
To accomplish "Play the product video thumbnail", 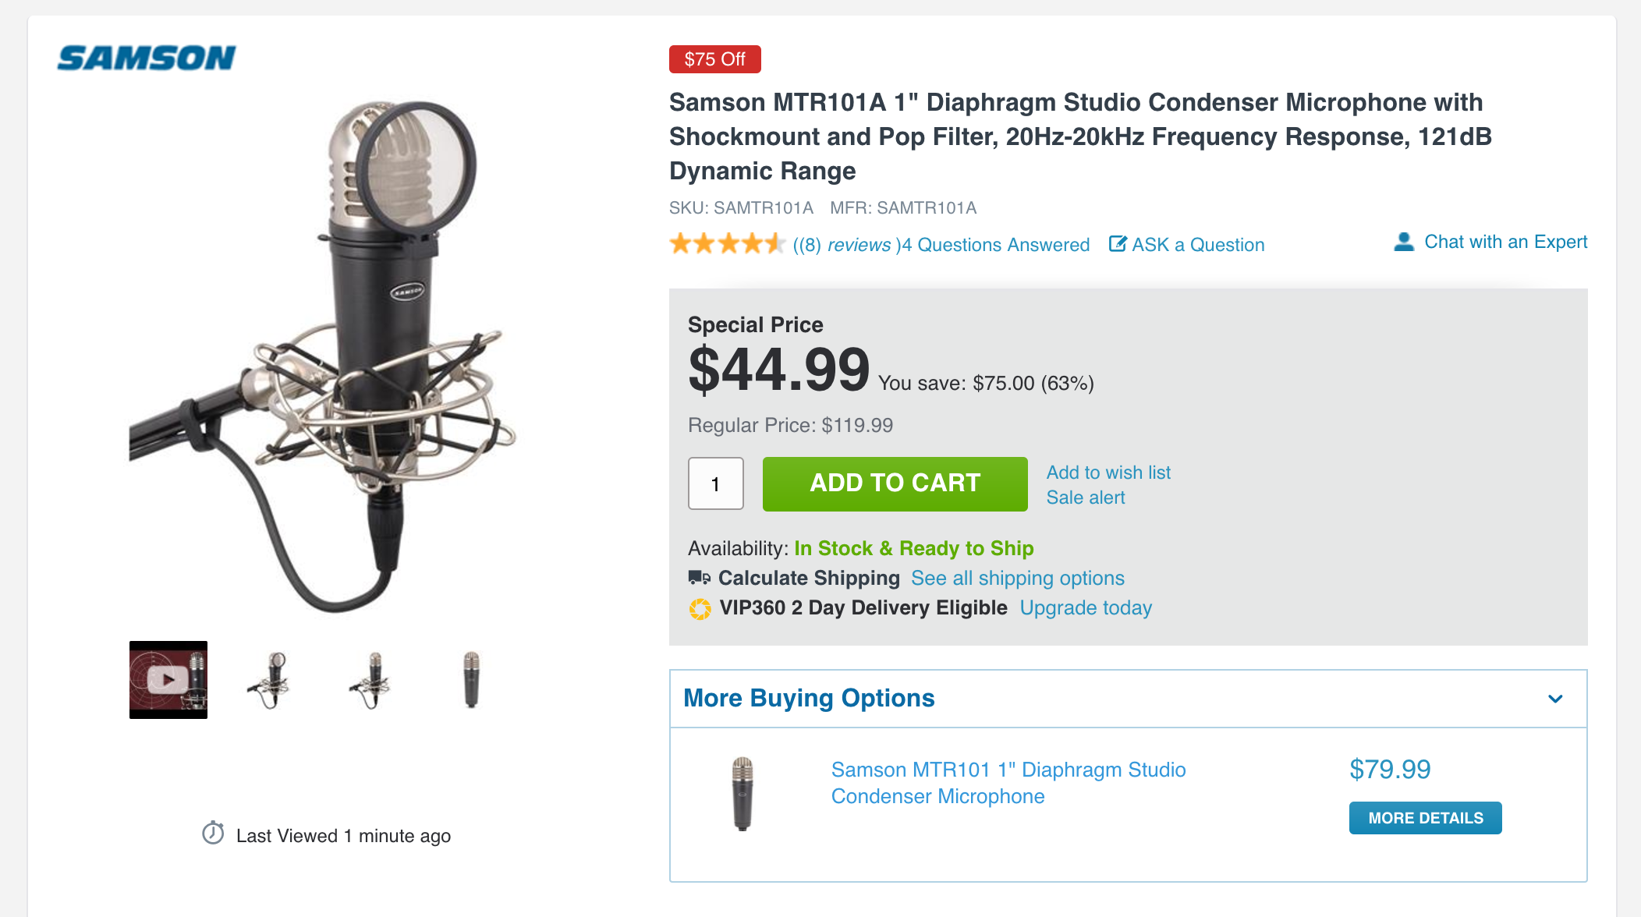I will coord(168,680).
